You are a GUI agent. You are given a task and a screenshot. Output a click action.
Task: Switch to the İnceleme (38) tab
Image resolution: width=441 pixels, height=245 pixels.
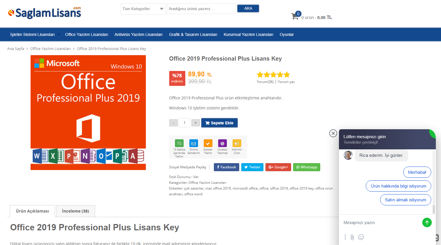[76, 211]
